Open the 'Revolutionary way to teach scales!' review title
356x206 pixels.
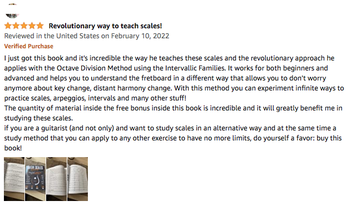pyautogui.click(x=105, y=26)
